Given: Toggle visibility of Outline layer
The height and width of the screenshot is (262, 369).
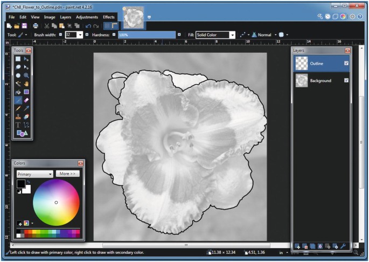Looking at the screenshot, I should point(346,64).
